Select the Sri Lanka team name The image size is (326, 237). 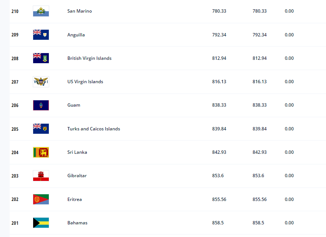click(x=77, y=152)
